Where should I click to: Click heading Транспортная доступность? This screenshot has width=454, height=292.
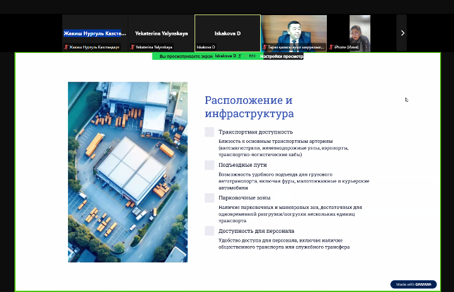click(x=256, y=132)
